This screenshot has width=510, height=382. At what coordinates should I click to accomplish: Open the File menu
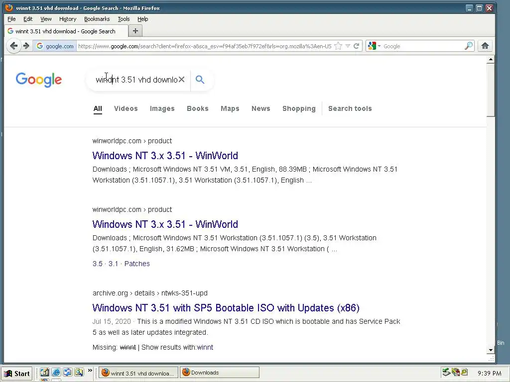pyautogui.click(x=11, y=19)
